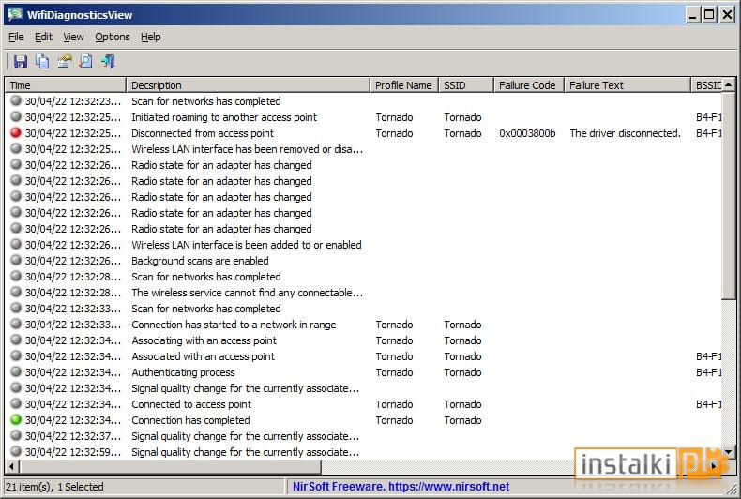
Task: Click gray status circle of Background scans row
Action: coord(16,260)
